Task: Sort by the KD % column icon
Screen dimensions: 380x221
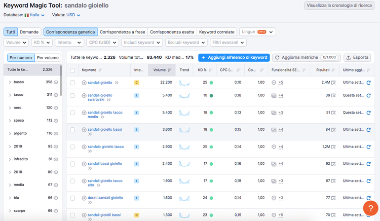Action: tap(210, 70)
